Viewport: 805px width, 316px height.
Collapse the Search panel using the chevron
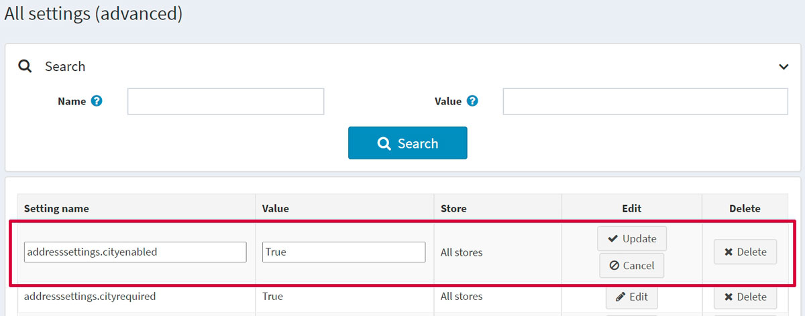(783, 67)
